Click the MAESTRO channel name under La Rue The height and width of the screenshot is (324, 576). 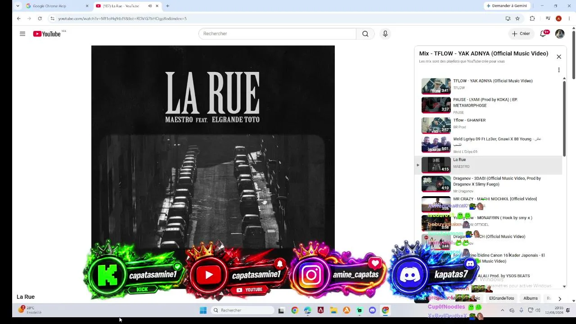point(461,166)
